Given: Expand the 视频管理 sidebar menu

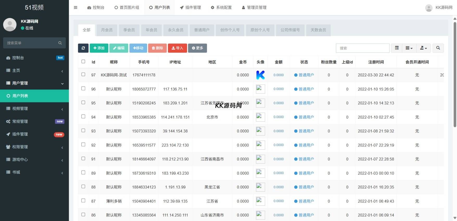Looking at the screenshot, I should [x=34, y=108].
